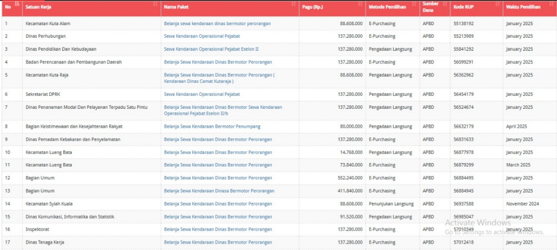Select pagu value 80.000.000
Viewport: 557px width, 250px height.
click(351, 126)
